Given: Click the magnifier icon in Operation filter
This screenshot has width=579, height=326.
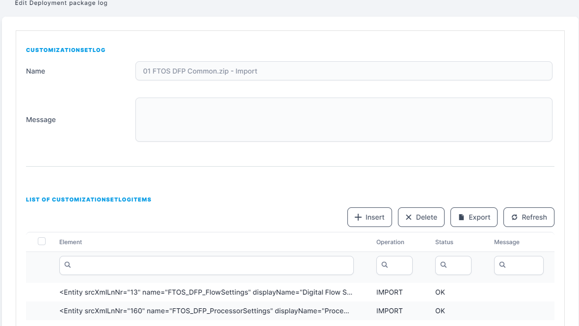Looking at the screenshot, I should [385, 265].
